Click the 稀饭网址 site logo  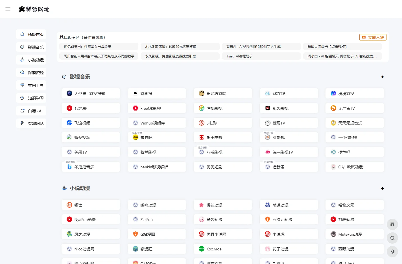(x=34, y=9)
